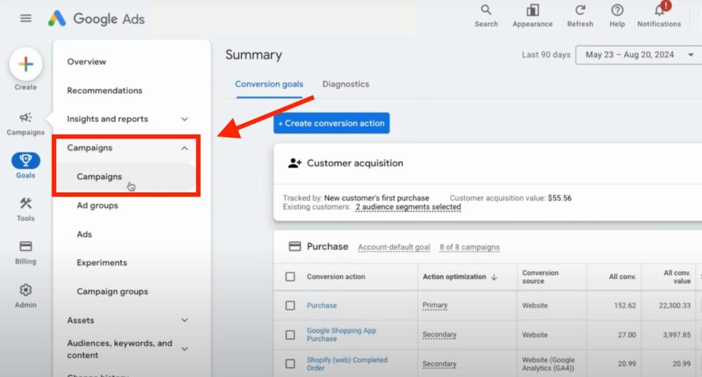Click the Customer acquisition person icon

pos(295,163)
